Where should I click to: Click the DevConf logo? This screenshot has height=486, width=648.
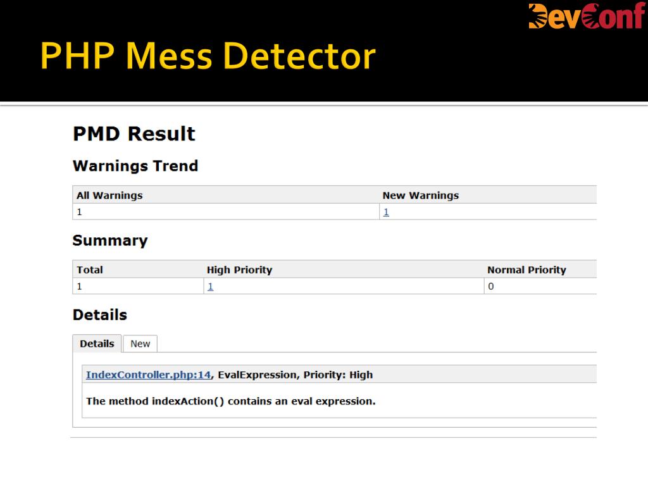tap(587, 16)
